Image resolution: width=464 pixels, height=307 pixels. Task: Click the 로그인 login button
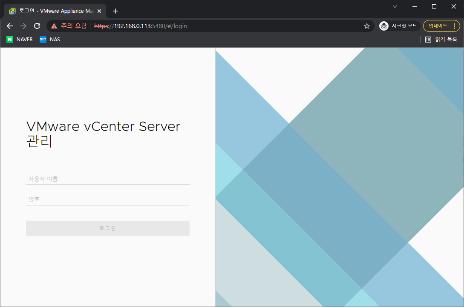click(x=108, y=228)
